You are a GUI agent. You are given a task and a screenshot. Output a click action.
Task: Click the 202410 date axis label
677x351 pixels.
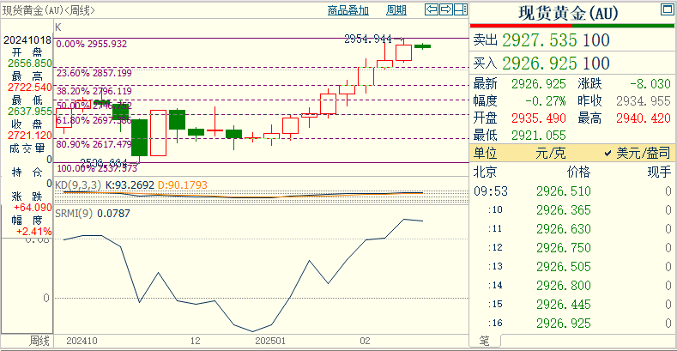tap(82, 341)
